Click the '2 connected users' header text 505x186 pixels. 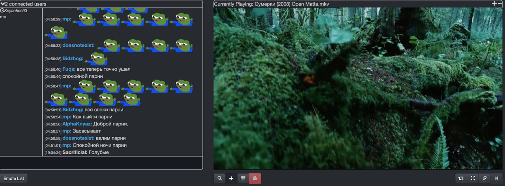(25, 4)
